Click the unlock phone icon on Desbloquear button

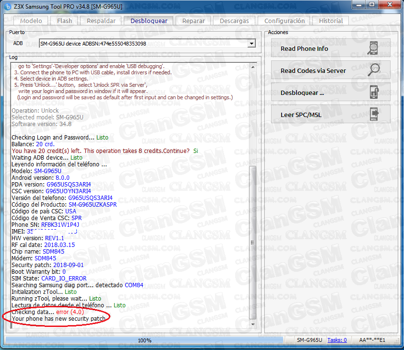pos(374,93)
